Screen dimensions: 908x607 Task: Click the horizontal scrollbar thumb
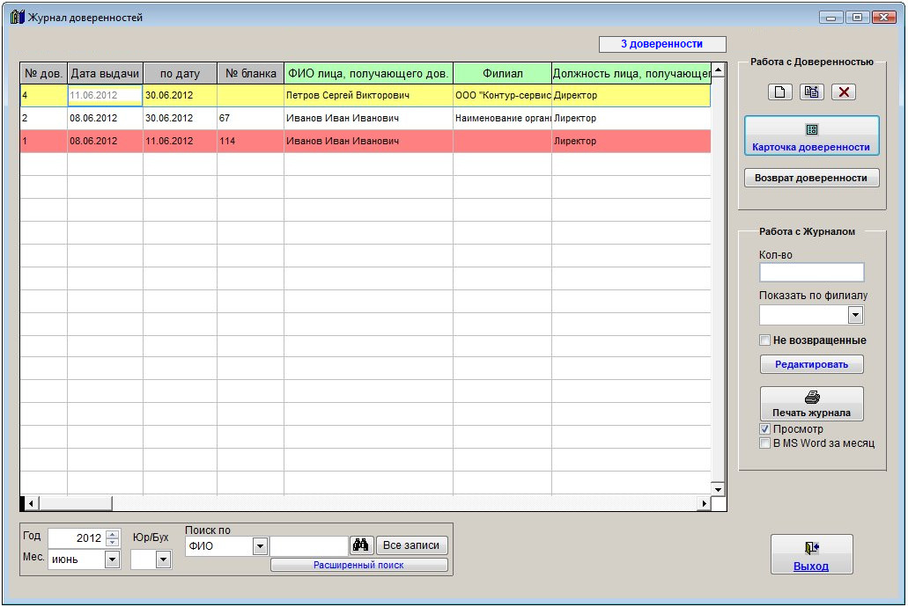point(75,503)
